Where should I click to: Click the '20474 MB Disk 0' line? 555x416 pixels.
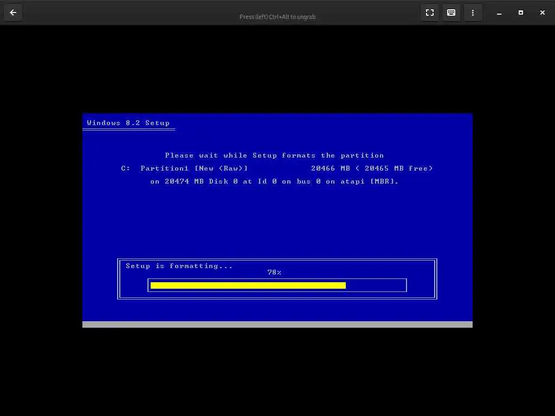(274, 181)
